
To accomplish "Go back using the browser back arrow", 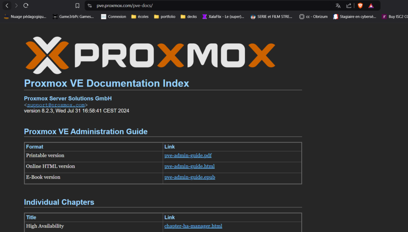I will click(x=7, y=6).
